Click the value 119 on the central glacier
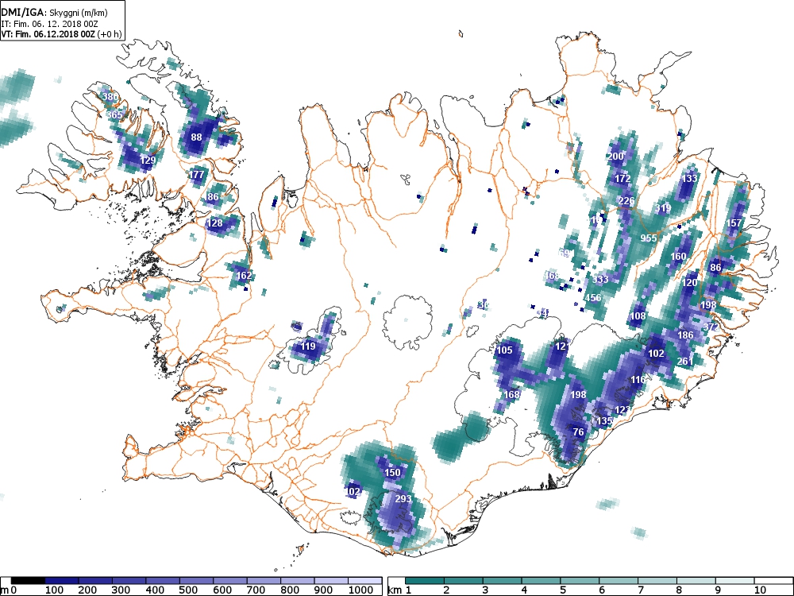Viewport: 794px width, 596px height. point(308,346)
